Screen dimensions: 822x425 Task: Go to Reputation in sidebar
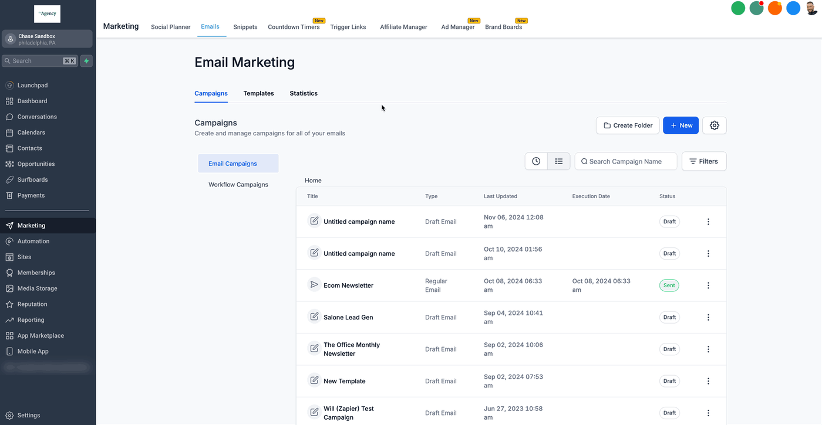point(32,304)
